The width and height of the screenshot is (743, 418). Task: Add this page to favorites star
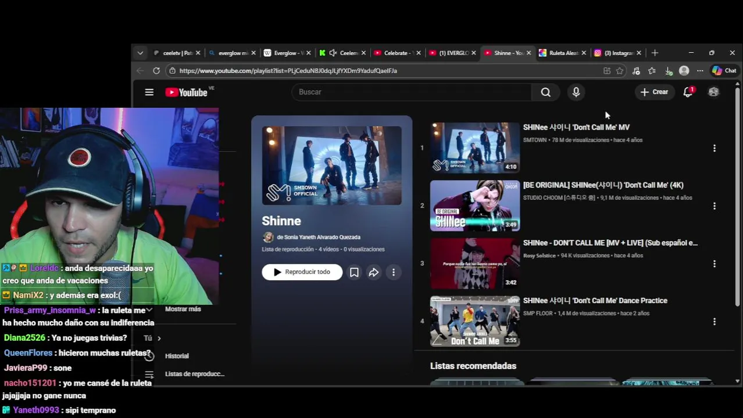click(x=620, y=70)
